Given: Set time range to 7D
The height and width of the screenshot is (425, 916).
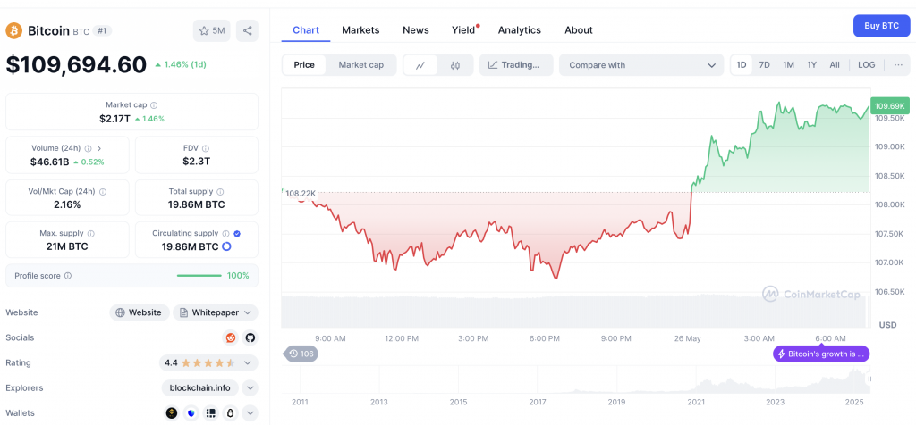Looking at the screenshot, I should (x=764, y=64).
